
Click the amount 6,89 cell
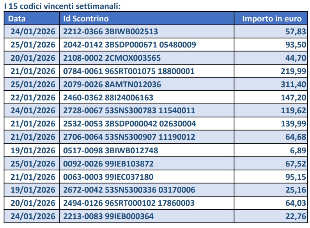coord(298,150)
